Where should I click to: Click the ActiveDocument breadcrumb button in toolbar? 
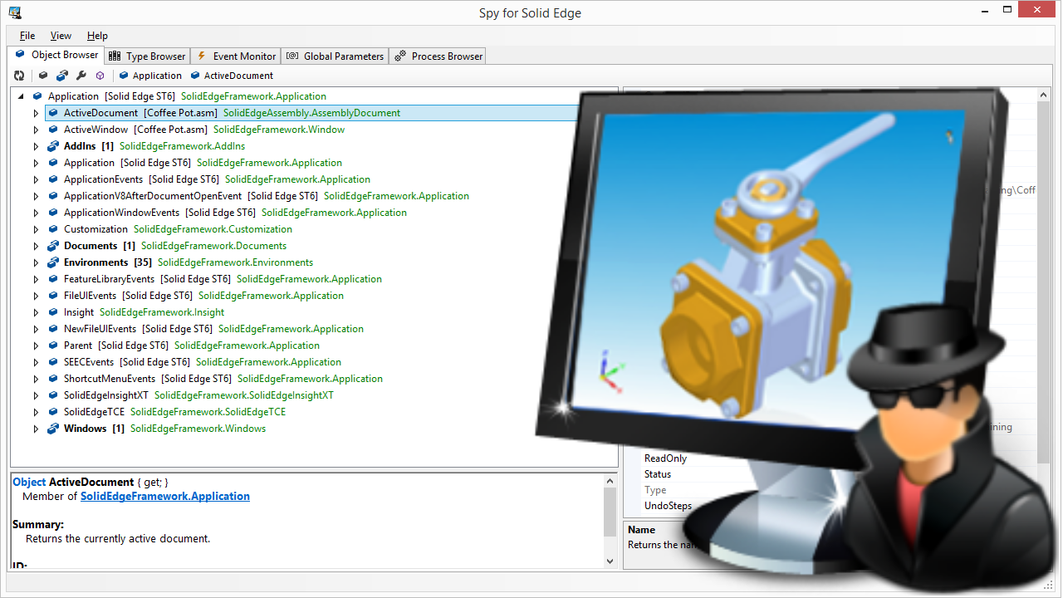click(232, 76)
